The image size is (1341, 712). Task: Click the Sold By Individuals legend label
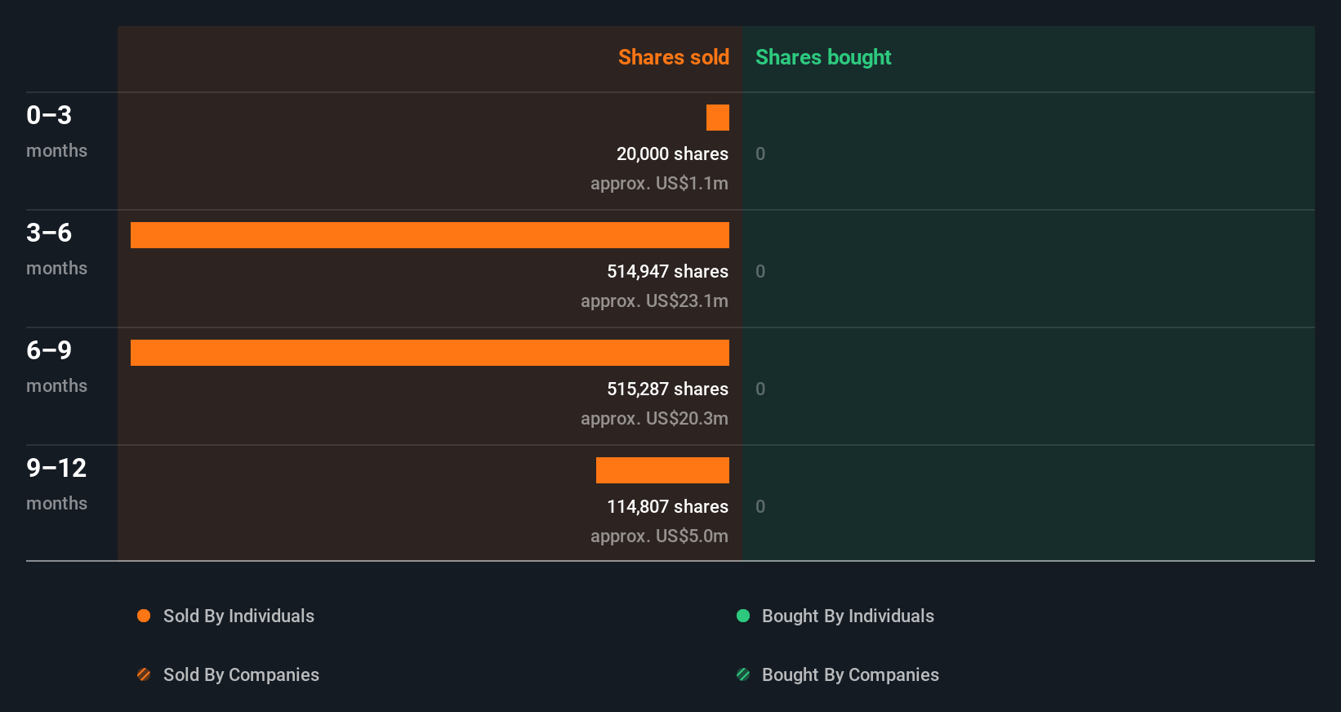click(238, 616)
